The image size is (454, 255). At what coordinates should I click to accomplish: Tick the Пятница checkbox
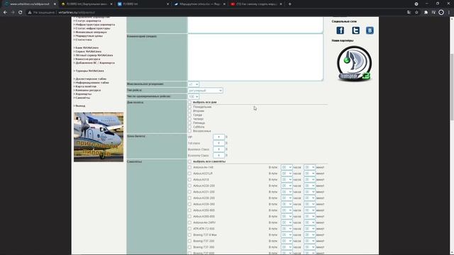[x=189, y=123]
